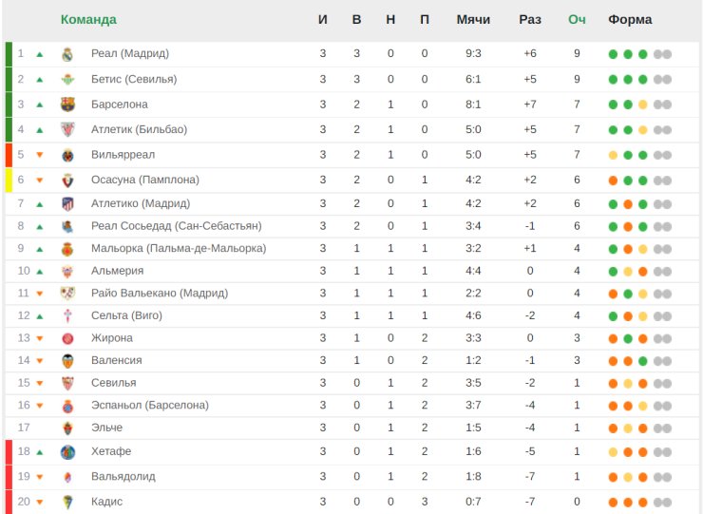Open the Реал (Мадрид) team link
Screen dimensions: 703x514
click(x=130, y=53)
